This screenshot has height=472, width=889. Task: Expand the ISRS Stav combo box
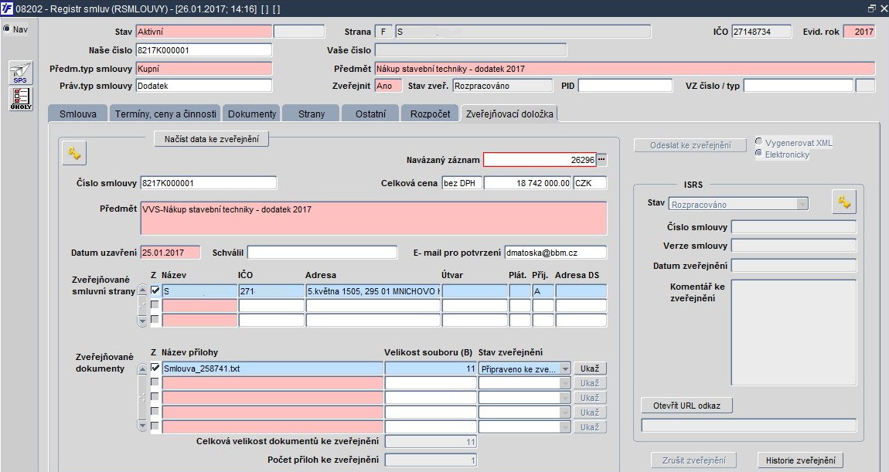tap(802, 204)
